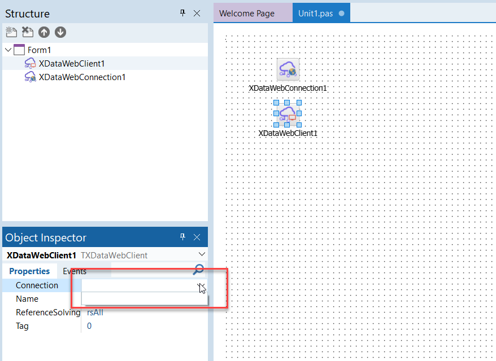
Task: Open the Properties tab in Object Inspector
Action: 29,271
